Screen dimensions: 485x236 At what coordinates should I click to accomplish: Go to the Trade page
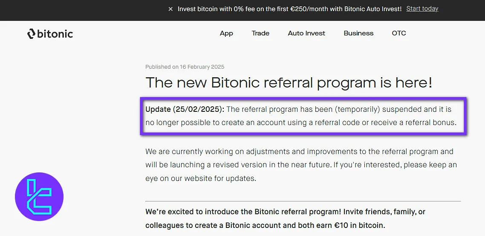point(260,33)
